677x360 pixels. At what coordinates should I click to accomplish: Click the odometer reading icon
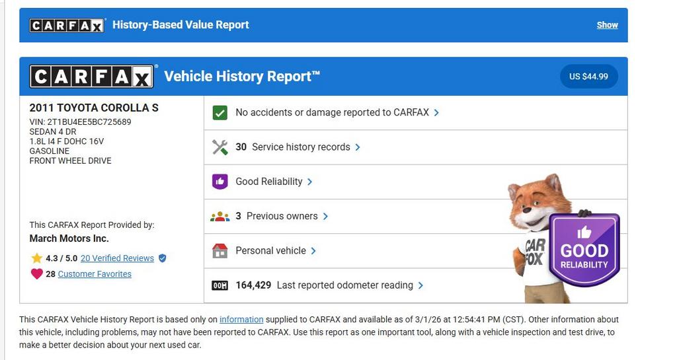(220, 285)
